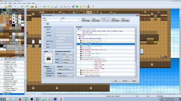
Task: Collapse the Recipe seller map tree node
Action: (3, 64)
